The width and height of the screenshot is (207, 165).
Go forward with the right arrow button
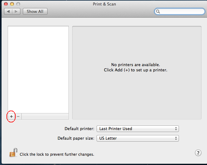click(x=16, y=11)
